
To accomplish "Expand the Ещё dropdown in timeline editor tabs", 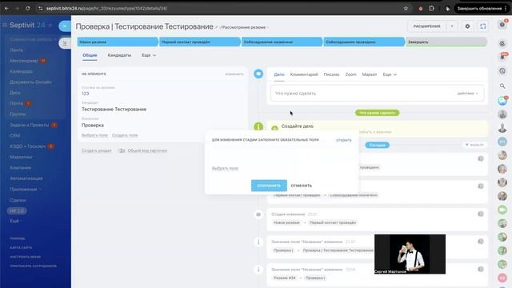I will coord(390,74).
